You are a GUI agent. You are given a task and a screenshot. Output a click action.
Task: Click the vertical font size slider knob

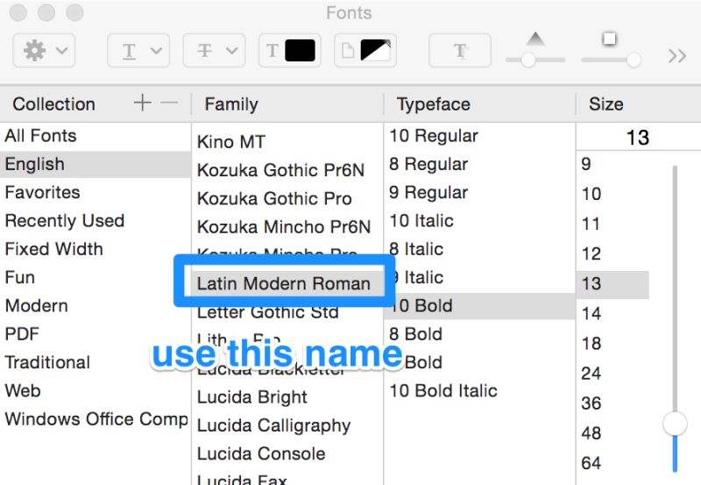click(x=675, y=424)
